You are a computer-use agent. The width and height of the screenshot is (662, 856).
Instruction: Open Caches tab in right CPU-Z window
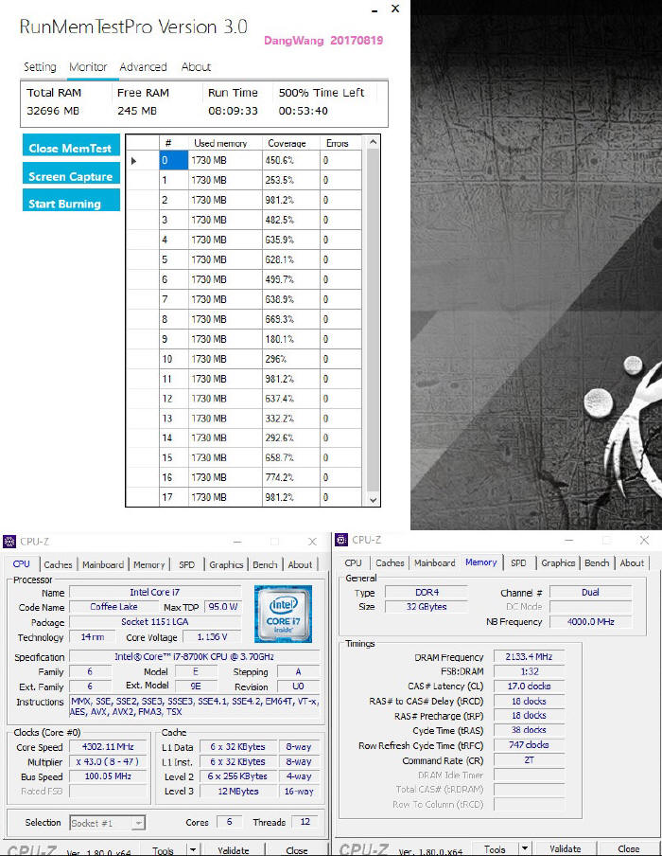pyautogui.click(x=390, y=562)
